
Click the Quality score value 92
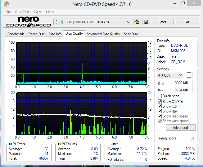pos(192,138)
